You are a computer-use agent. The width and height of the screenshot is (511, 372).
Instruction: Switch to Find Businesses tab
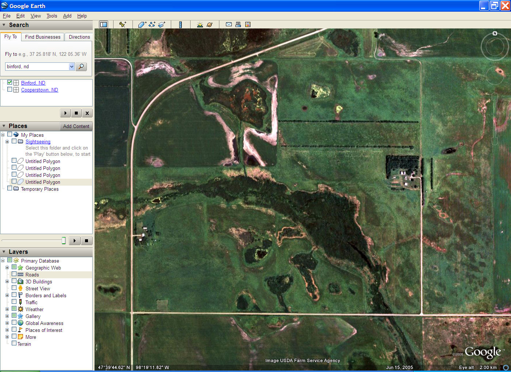tap(43, 37)
